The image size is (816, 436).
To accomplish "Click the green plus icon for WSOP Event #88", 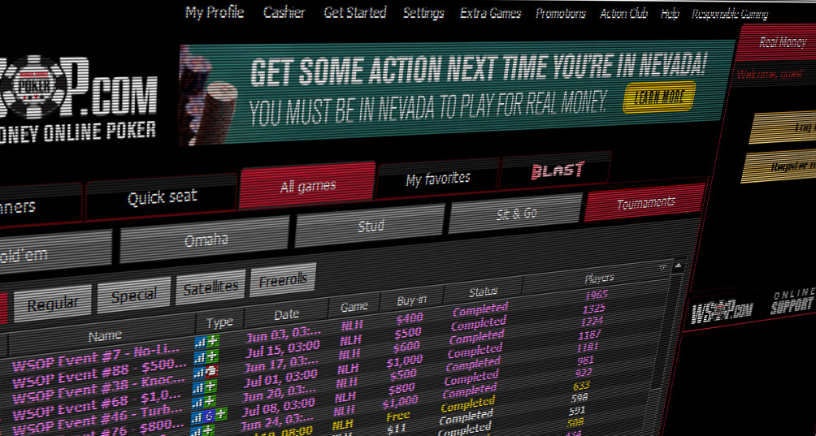I will pos(213,356).
